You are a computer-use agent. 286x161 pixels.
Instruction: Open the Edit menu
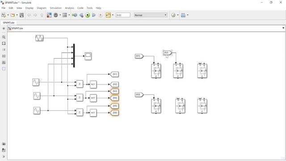pos(11,8)
